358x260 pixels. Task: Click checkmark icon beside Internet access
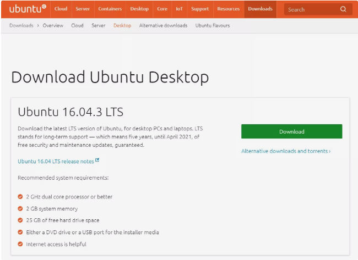point(20,244)
